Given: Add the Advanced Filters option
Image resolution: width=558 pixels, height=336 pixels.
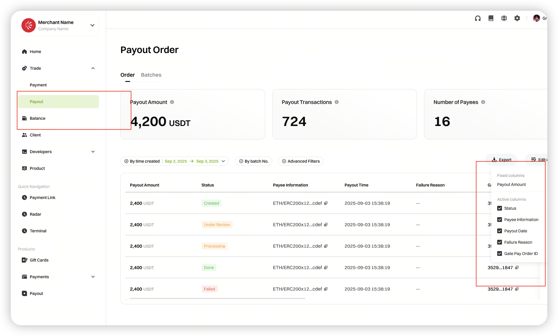Looking at the screenshot, I should [300, 161].
